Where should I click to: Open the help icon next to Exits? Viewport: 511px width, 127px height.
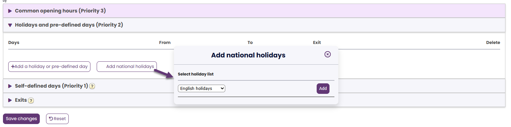pos(31,100)
